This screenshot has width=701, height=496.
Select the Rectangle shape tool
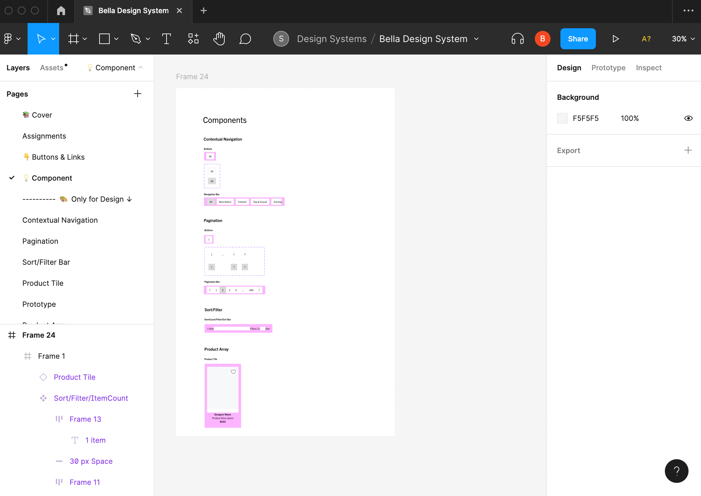click(104, 39)
